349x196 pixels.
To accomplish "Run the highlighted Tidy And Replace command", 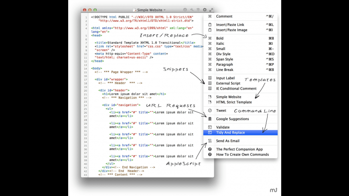I will pyautogui.click(x=240, y=132).
